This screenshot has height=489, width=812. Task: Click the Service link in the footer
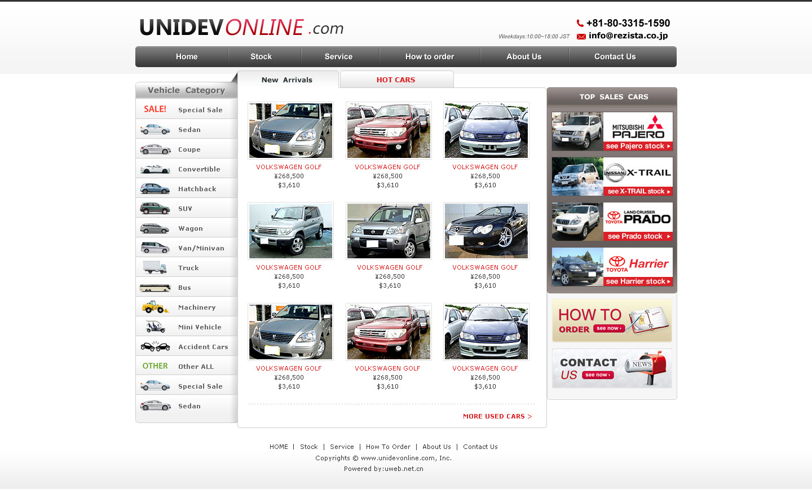pos(342,447)
